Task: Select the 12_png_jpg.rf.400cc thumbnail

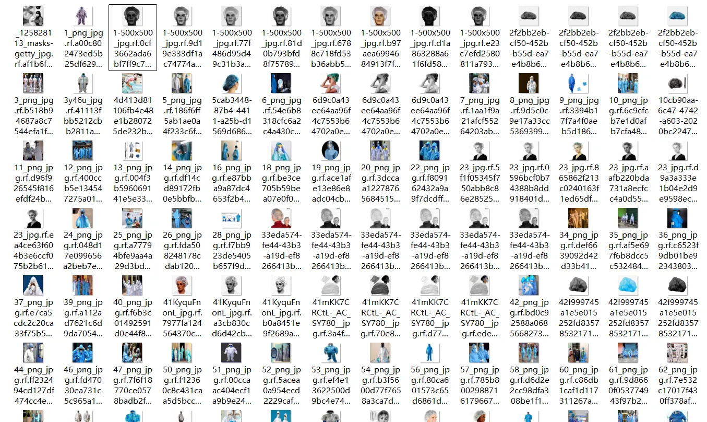Action: tap(83, 151)
